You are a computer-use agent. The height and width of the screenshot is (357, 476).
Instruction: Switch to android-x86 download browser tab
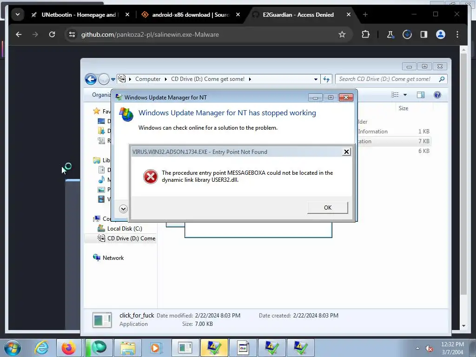coord(191,14)
